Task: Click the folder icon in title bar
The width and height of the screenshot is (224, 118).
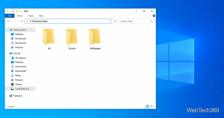Action: [8, 11]
